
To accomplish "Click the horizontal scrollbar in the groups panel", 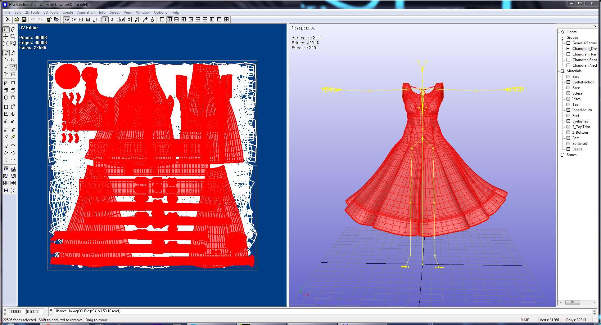I will [x=577, y=302].
